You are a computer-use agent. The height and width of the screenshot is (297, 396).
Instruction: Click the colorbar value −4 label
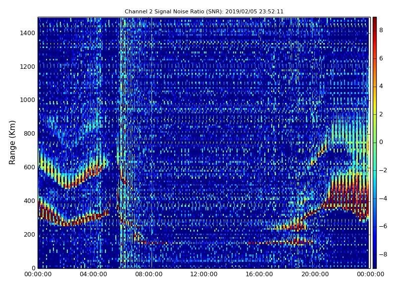(x=383, y=198)
